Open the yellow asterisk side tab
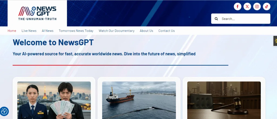The height and width of the screenshot is (119, 277). (x=275, y=41)
